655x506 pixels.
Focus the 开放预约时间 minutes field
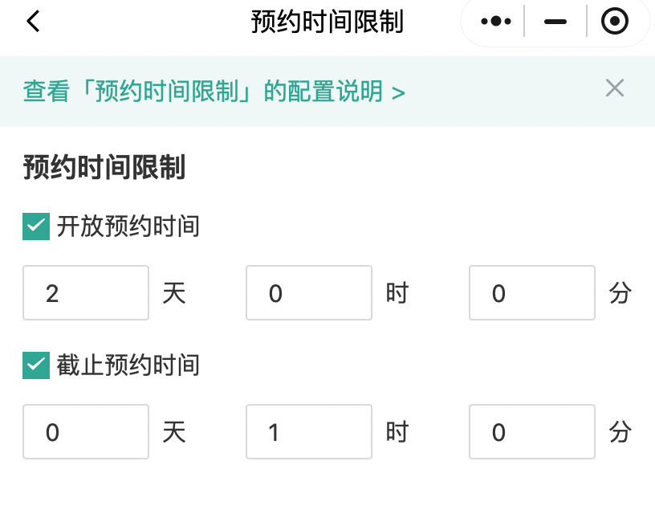pyautogui.click(x=532, y=293)
